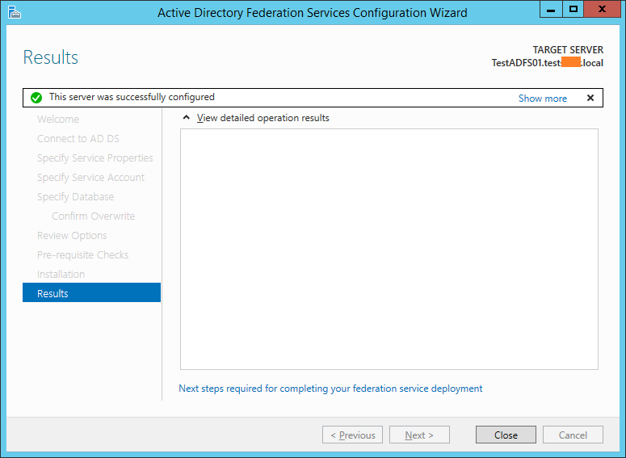Screen dimensions: 626x458
Task: Click the green success checkmark icon
Action: (36, 98)
